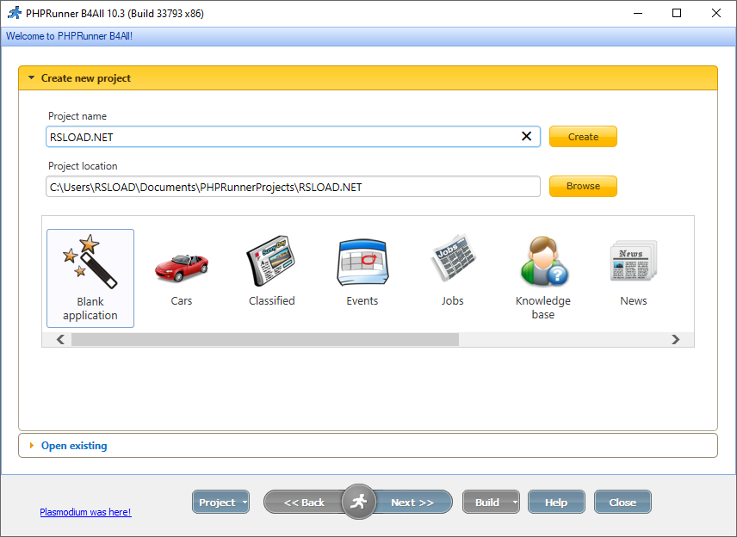
Task: Maximize the PHPRunner window
Action: click(677, 13)
